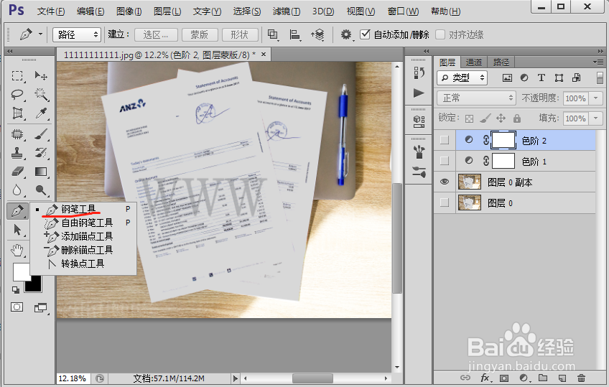Show the 色阶 2 layer

pyautogui.click(x=445, y=140)
